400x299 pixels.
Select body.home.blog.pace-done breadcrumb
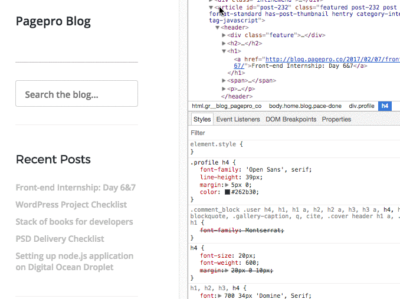point(305,106)
